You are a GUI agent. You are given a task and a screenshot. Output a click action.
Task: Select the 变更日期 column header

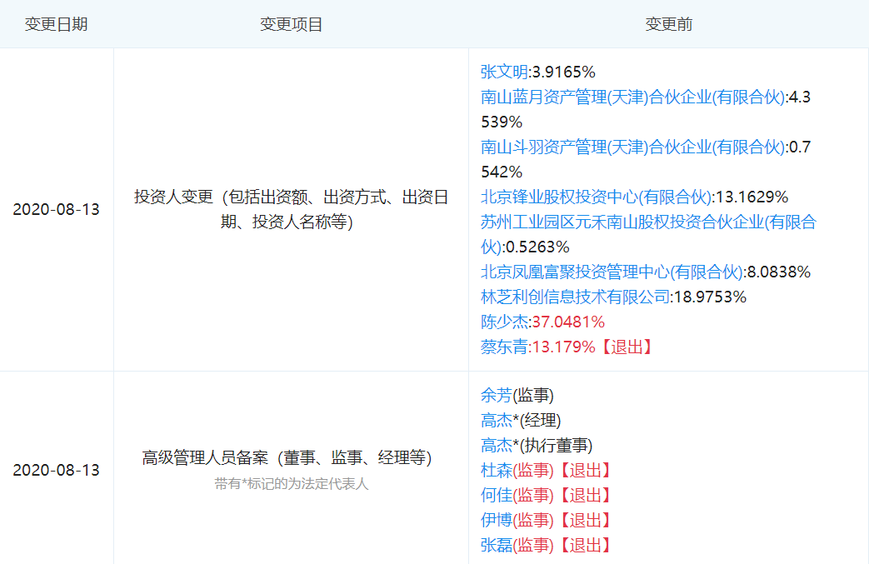point(56,24)
